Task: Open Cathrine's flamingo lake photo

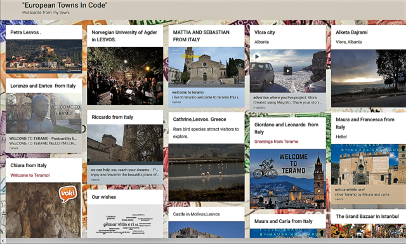Action: pyautogui.click(x=206, y=173)
